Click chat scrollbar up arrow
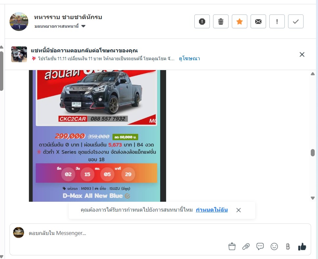Image resolution: width=318 pixels, height=259 pixels. (313, 74)
